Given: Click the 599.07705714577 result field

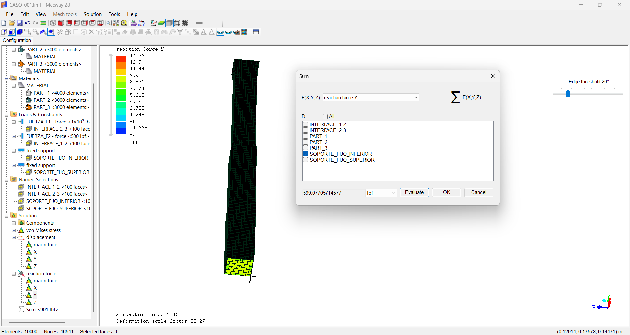Looking at the screenshot, I should point(334,193).
